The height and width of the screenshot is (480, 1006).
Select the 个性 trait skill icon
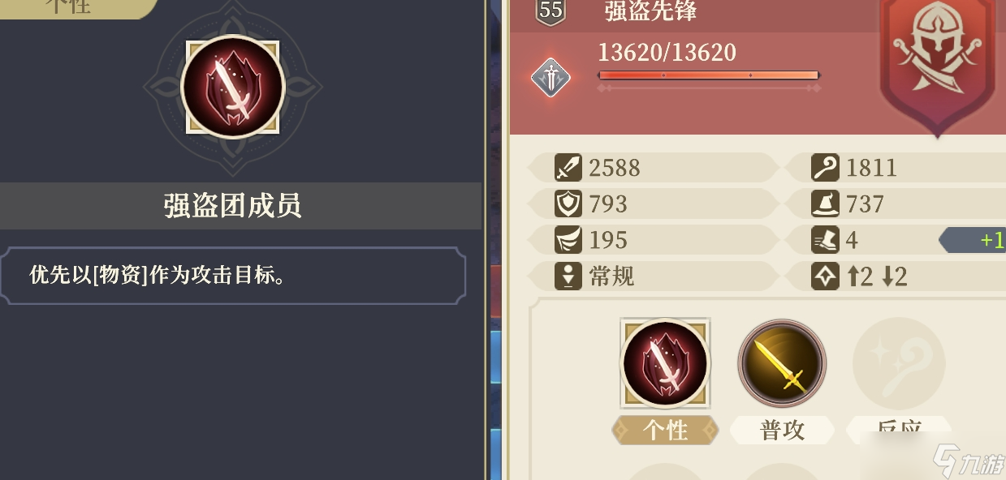click(665, 363)
